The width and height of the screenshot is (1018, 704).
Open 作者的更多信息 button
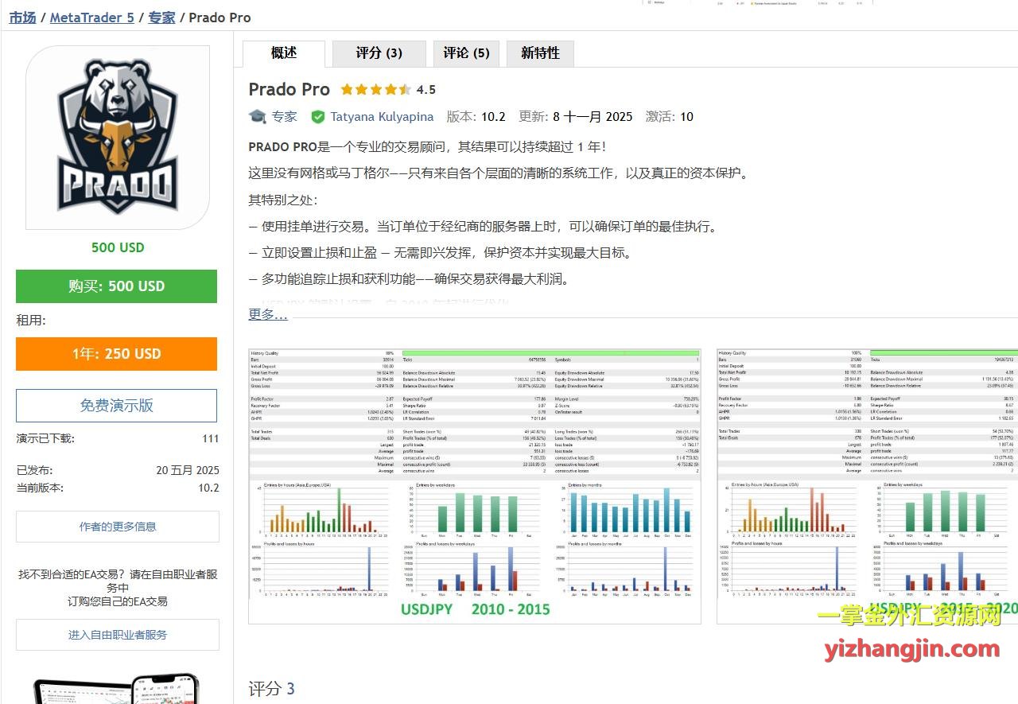coord(118,527)
